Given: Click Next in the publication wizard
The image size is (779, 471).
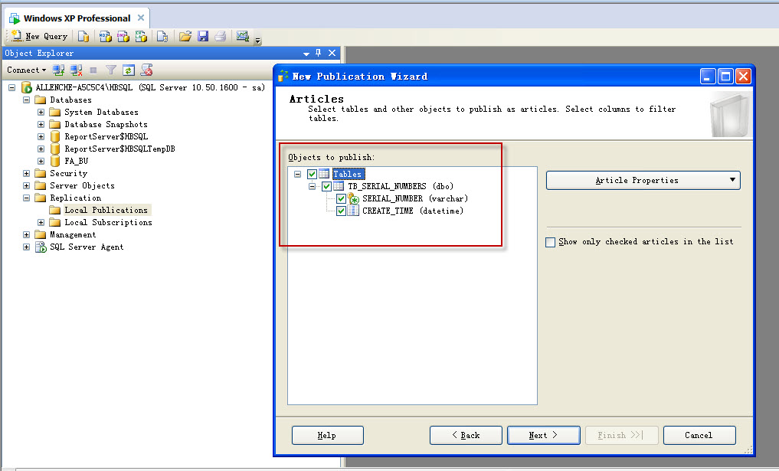Looking at the screenshot, I should coord(544,435).
